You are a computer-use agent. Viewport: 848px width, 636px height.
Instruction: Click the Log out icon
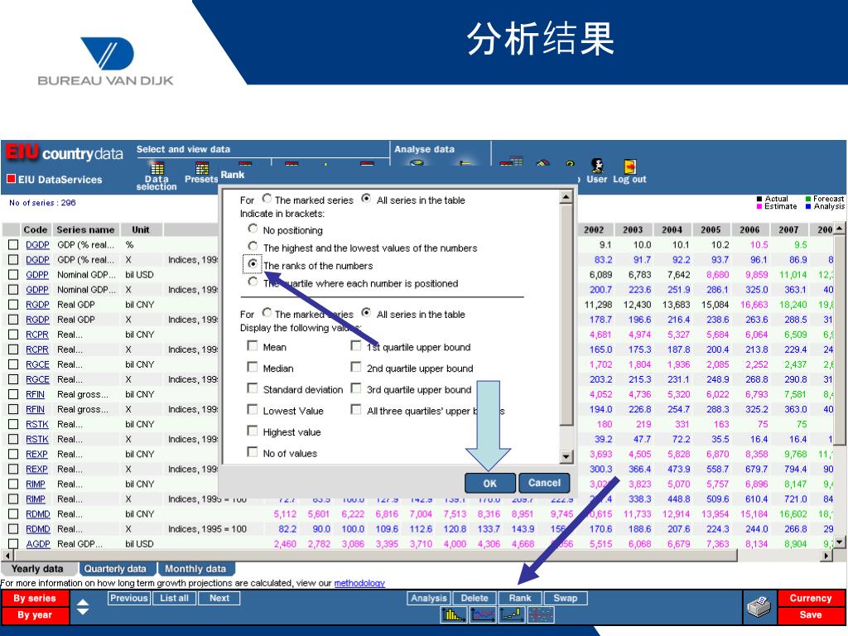coord(629,171)
